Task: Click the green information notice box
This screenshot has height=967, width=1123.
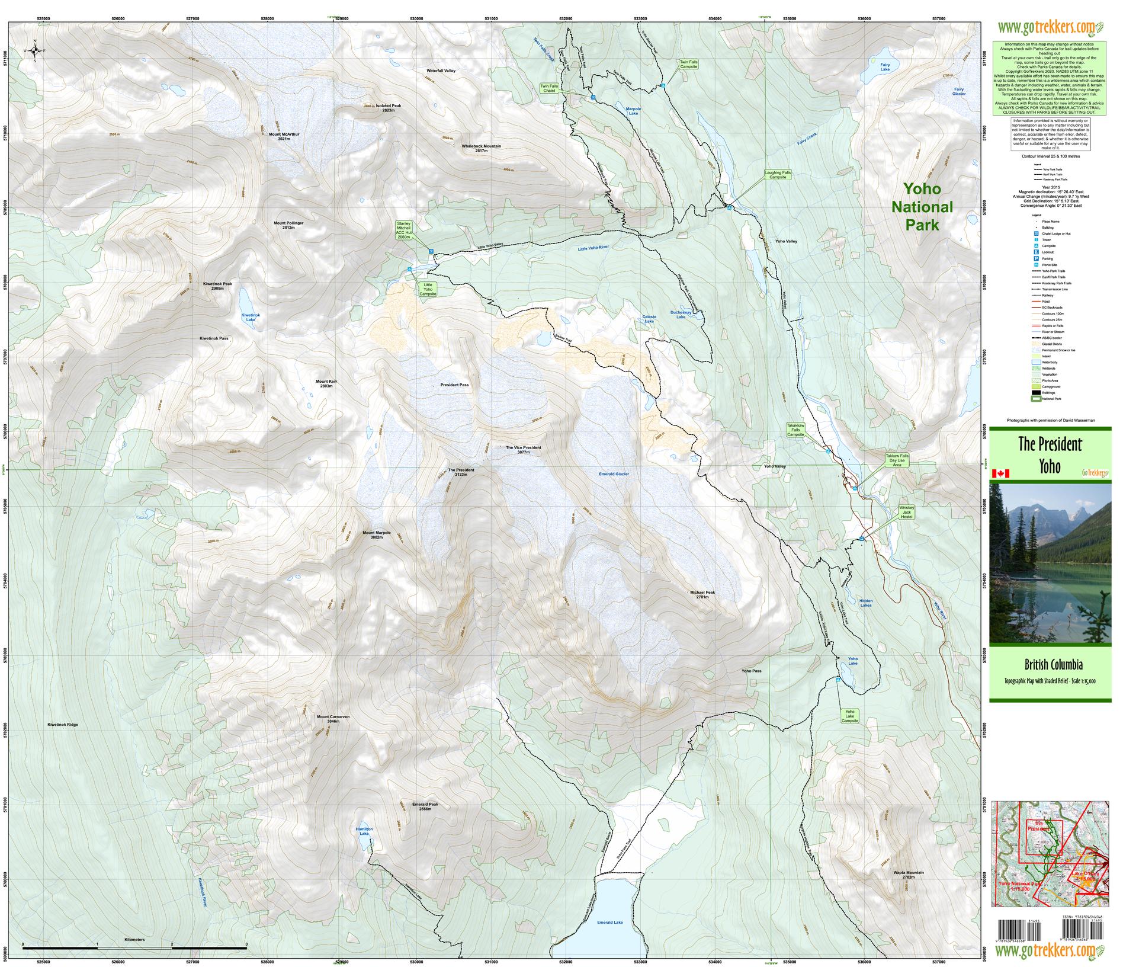Action: click(x=1050, y=78)
